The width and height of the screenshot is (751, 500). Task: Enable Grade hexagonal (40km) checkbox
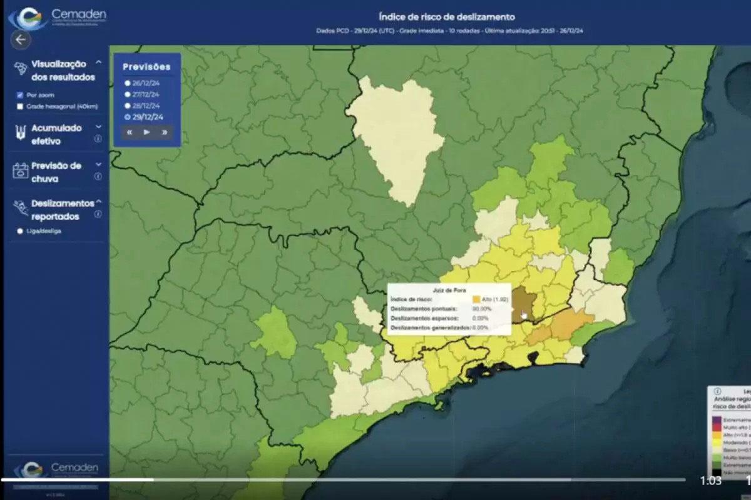pos(20,106)
